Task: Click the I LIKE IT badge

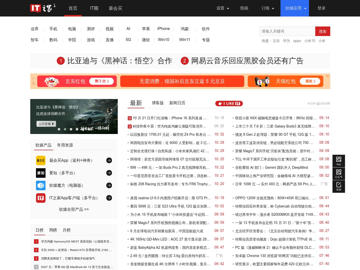Action: pos(229,103)
